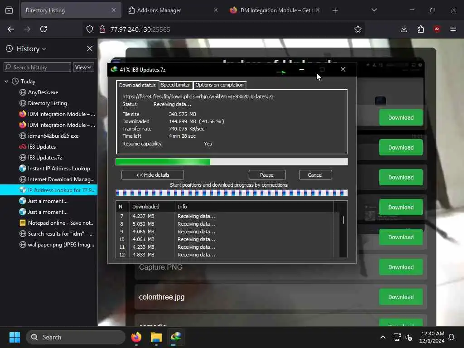Open IE8 Updates.7z history entry
The height and width of the screenshot is (348, 464).
point(49,158)
